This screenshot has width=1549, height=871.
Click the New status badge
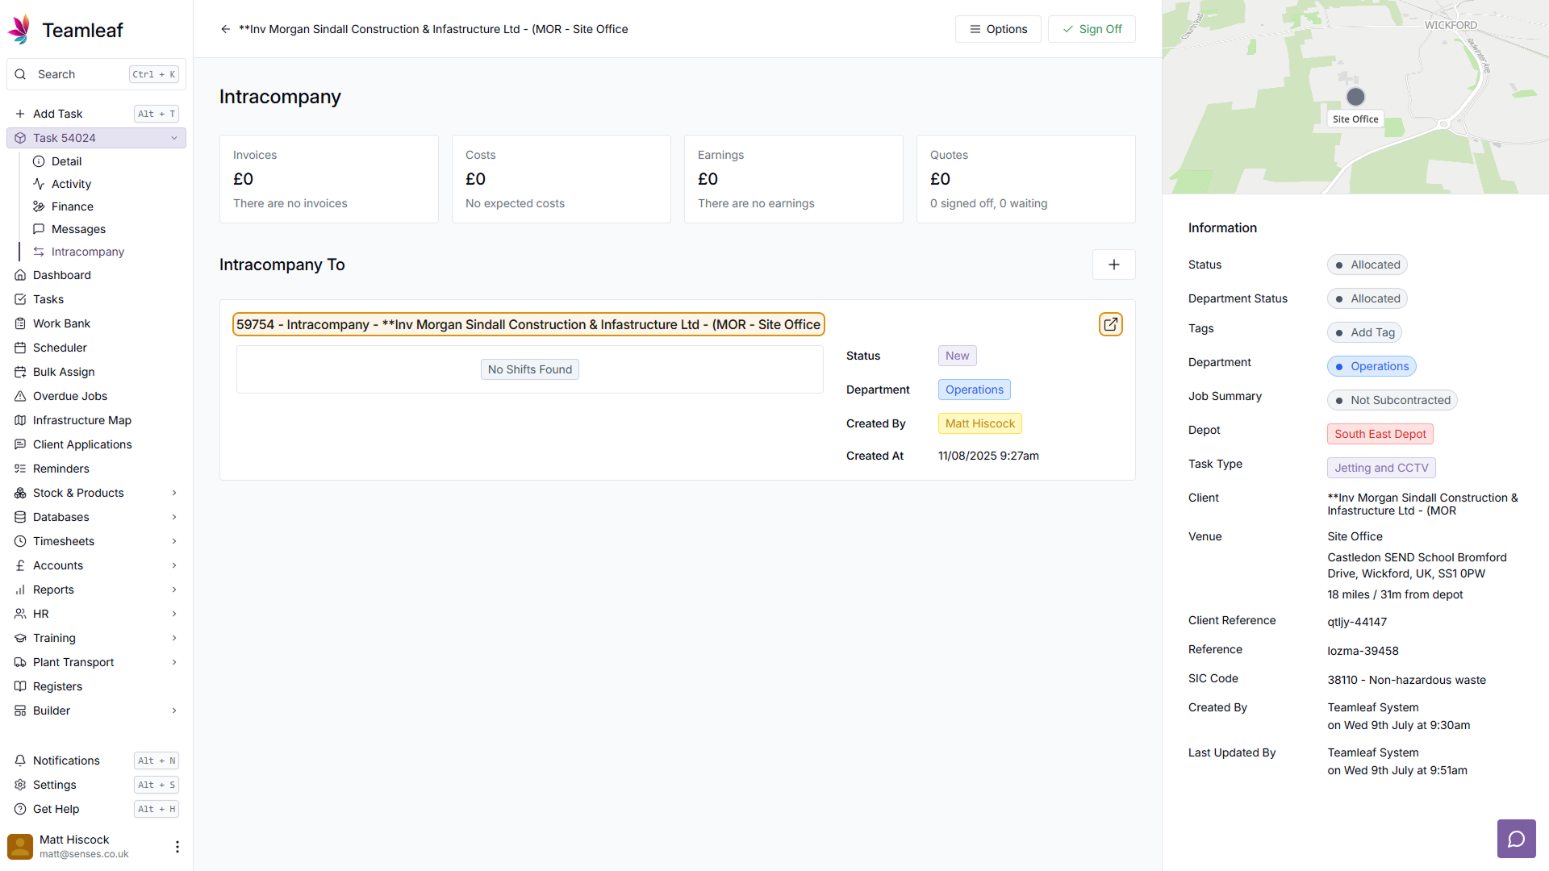point(957,356)
